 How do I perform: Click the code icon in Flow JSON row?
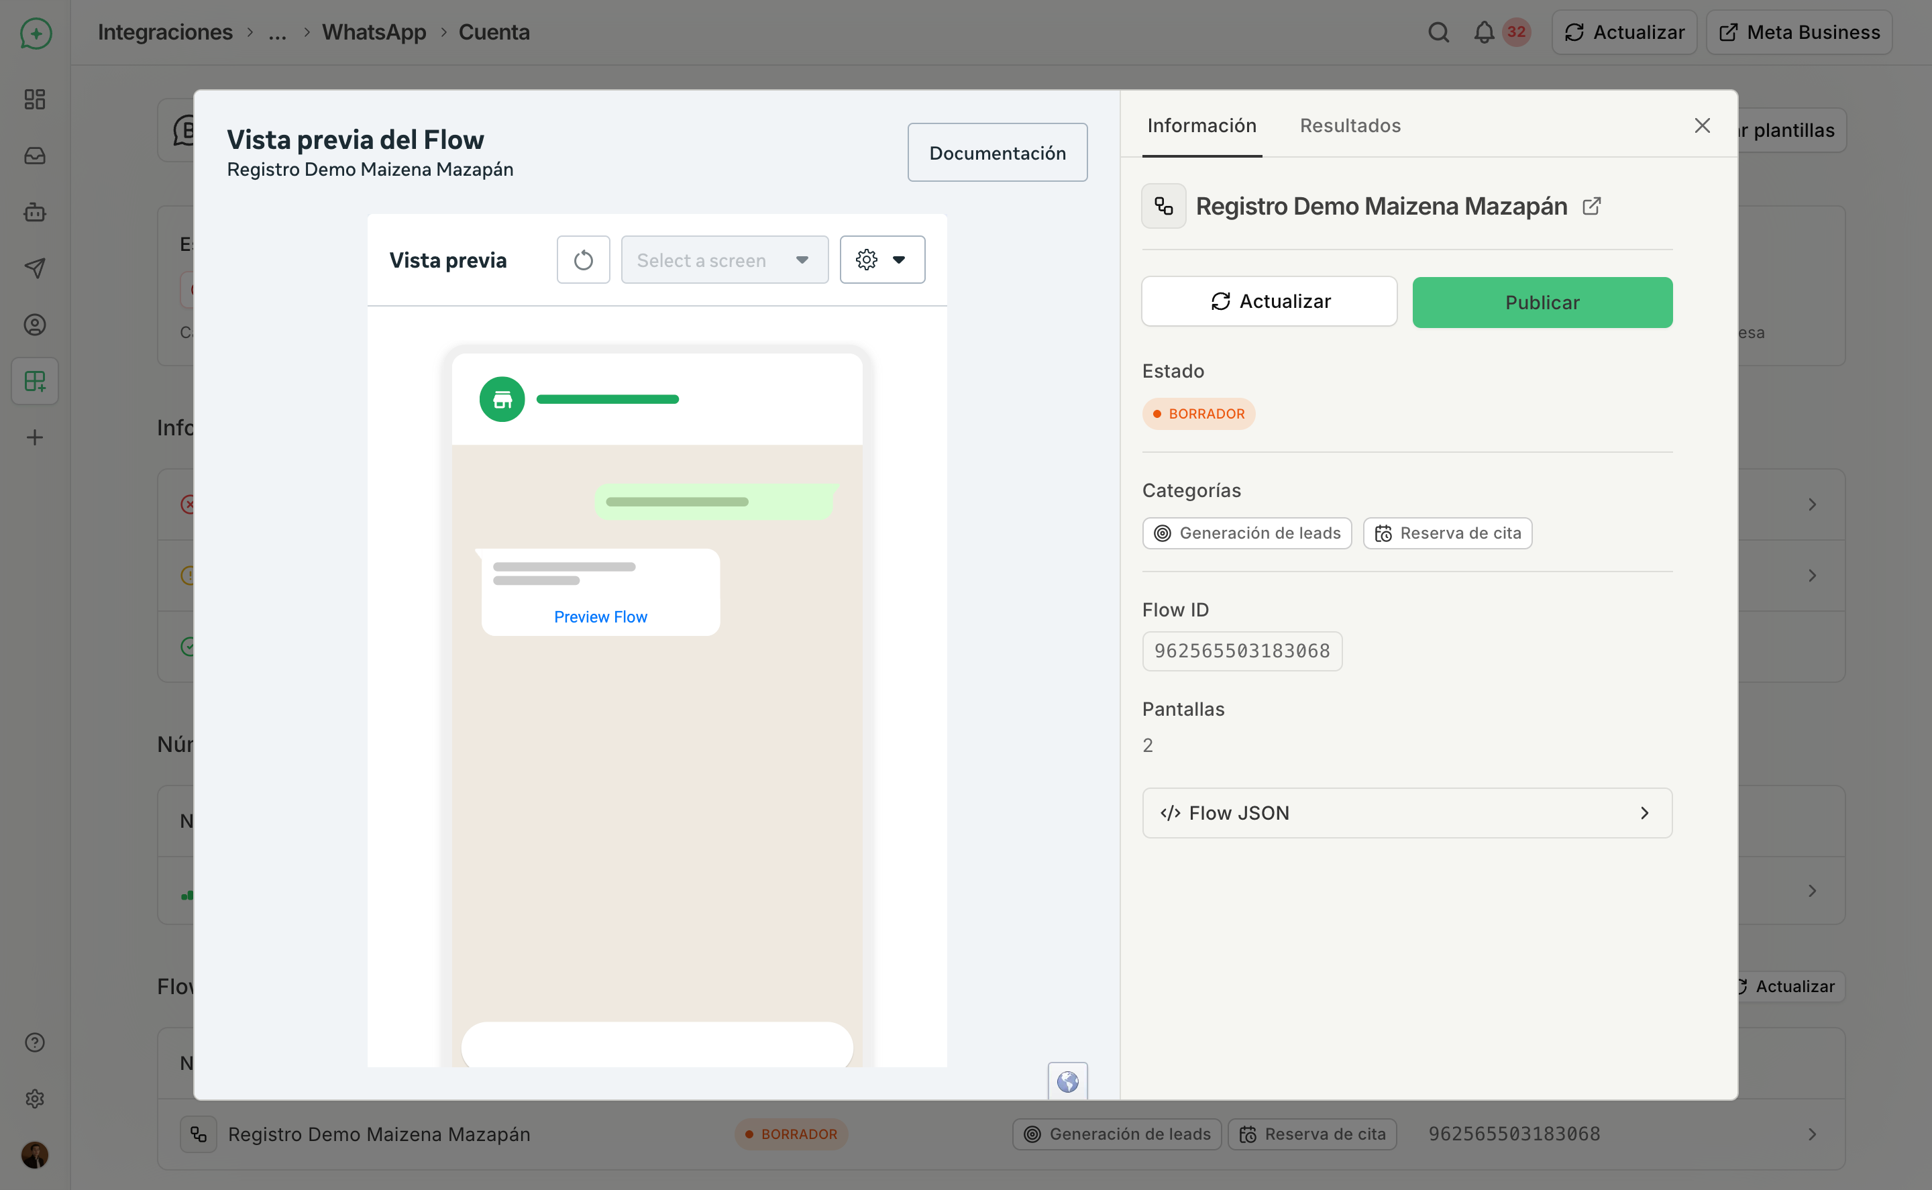tap(1170, 813)
